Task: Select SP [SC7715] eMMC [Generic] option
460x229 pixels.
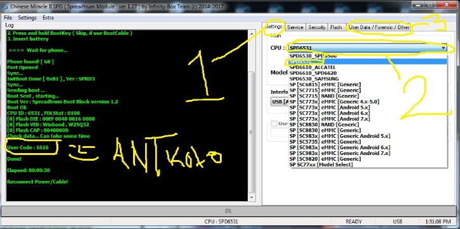Action: click(368, 90)
